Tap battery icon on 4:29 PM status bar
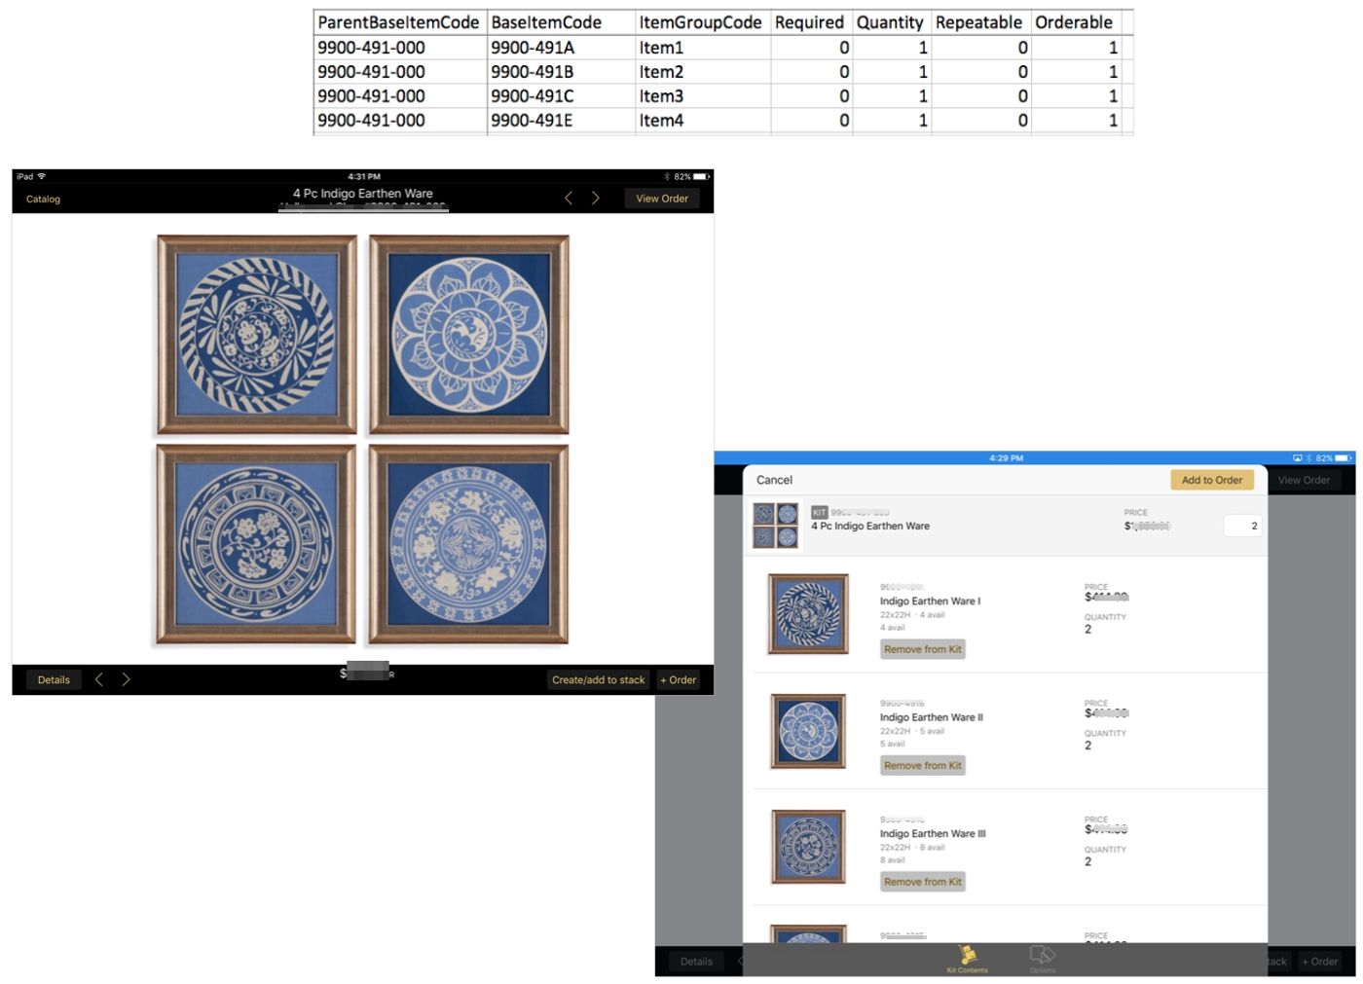Viewport: 1363px width, 984px height. coord(1344,457)
